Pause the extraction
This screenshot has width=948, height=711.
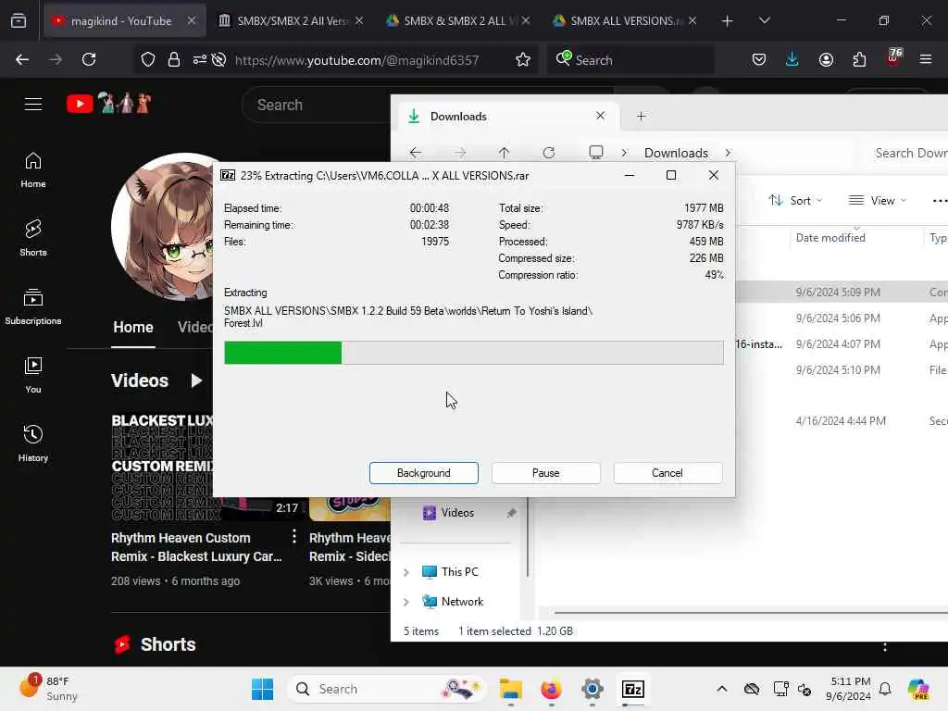click(545, 473)
